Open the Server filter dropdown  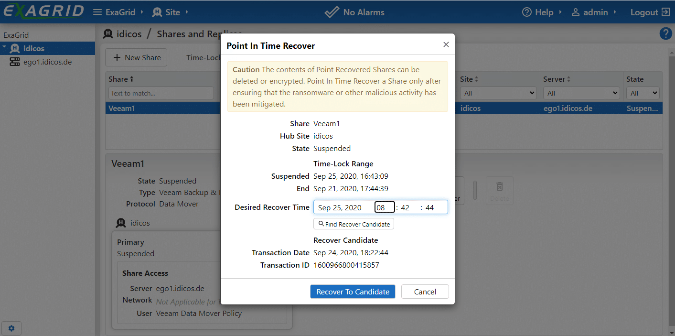(581, 93)
